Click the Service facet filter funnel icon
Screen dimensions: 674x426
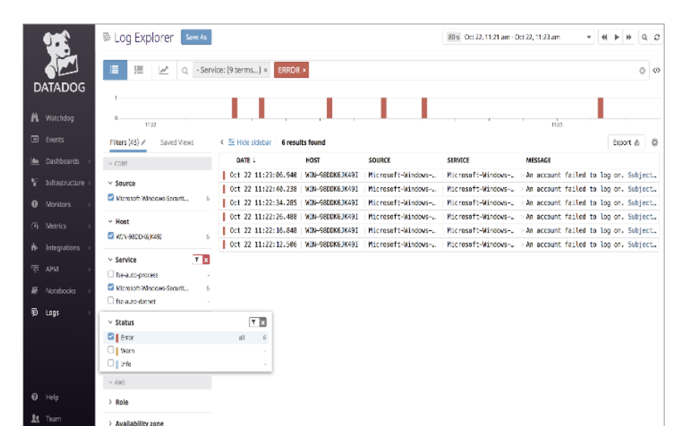pyautogui.click(x=197, y=260)
